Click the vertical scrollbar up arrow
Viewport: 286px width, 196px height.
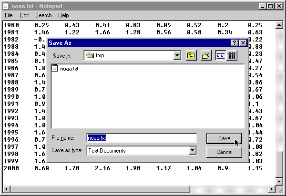click(x=279, y=24)
